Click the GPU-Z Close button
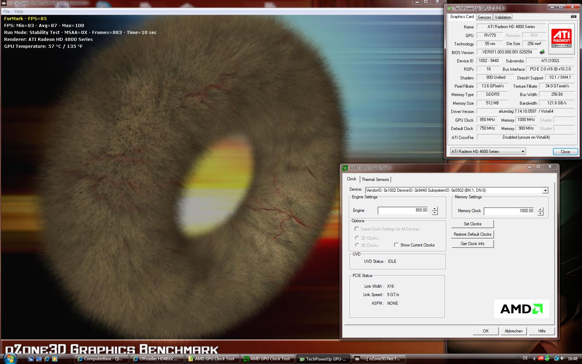 pyautogui.click(x=565, y=152)
